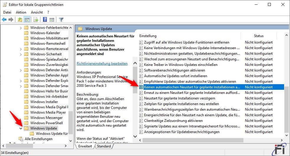Open Help via the question mark icon
This screenshot has width=290, height=156.
coord(45,19)
